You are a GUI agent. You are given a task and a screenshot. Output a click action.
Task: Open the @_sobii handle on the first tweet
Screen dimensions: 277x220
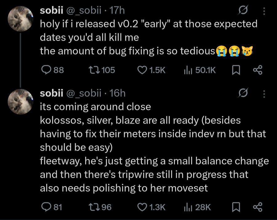(83, 11)
